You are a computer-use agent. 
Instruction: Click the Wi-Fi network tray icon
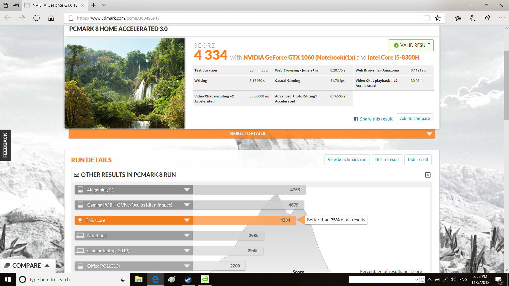[x=445, y=279]
